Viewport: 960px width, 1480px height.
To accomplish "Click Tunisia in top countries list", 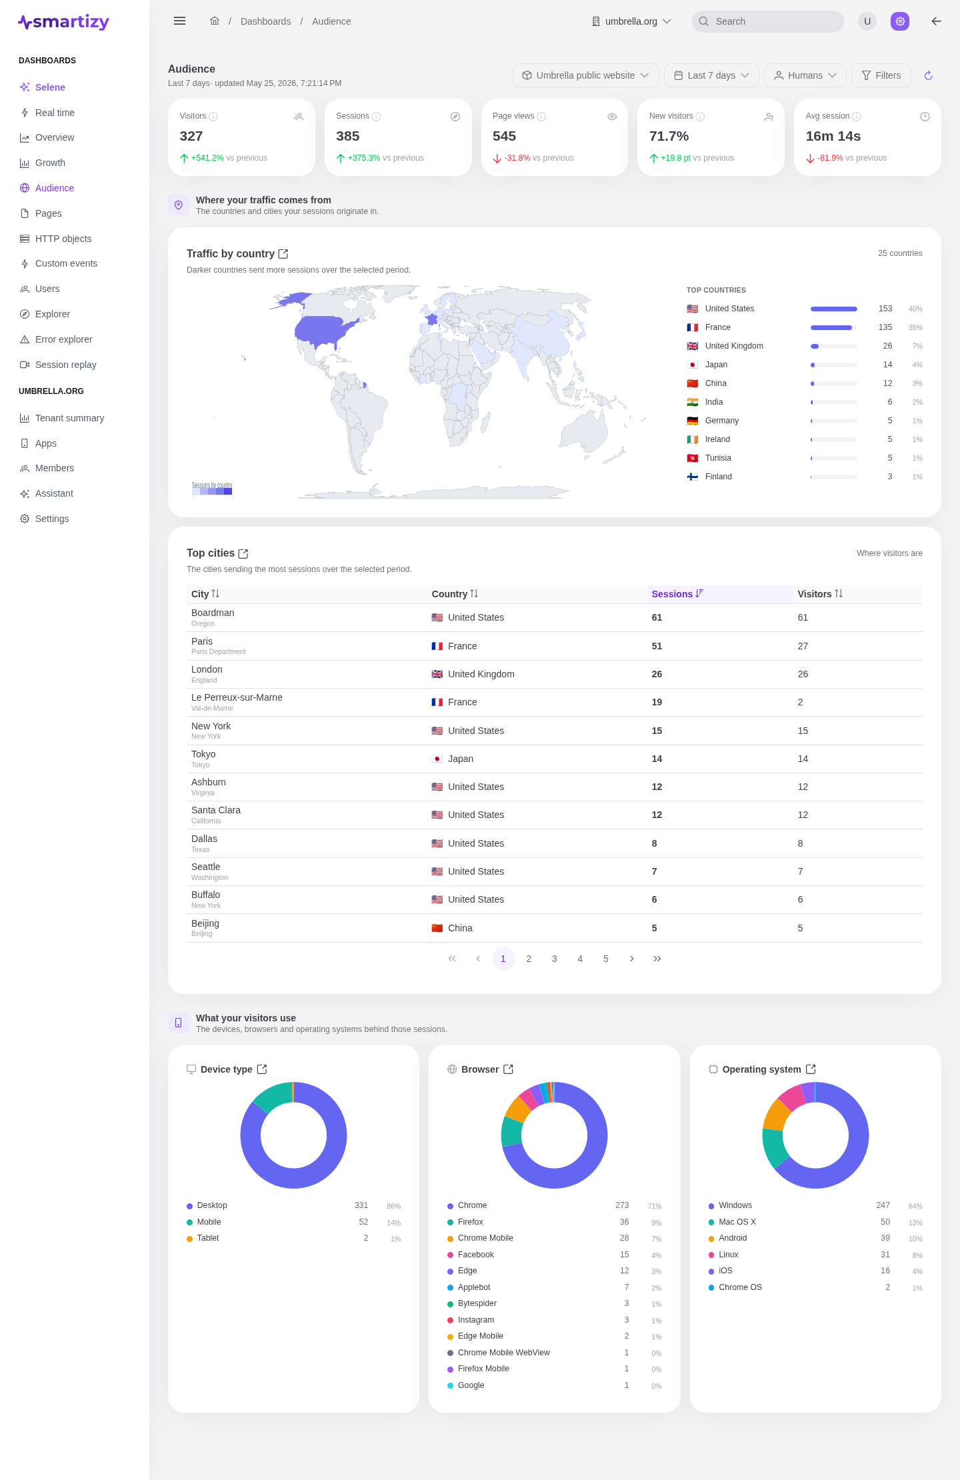I will [805, 458].
